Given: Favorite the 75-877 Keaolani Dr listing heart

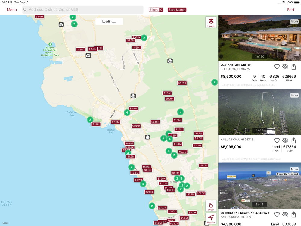Looking at the screenshot, I should tap(277, 67).
